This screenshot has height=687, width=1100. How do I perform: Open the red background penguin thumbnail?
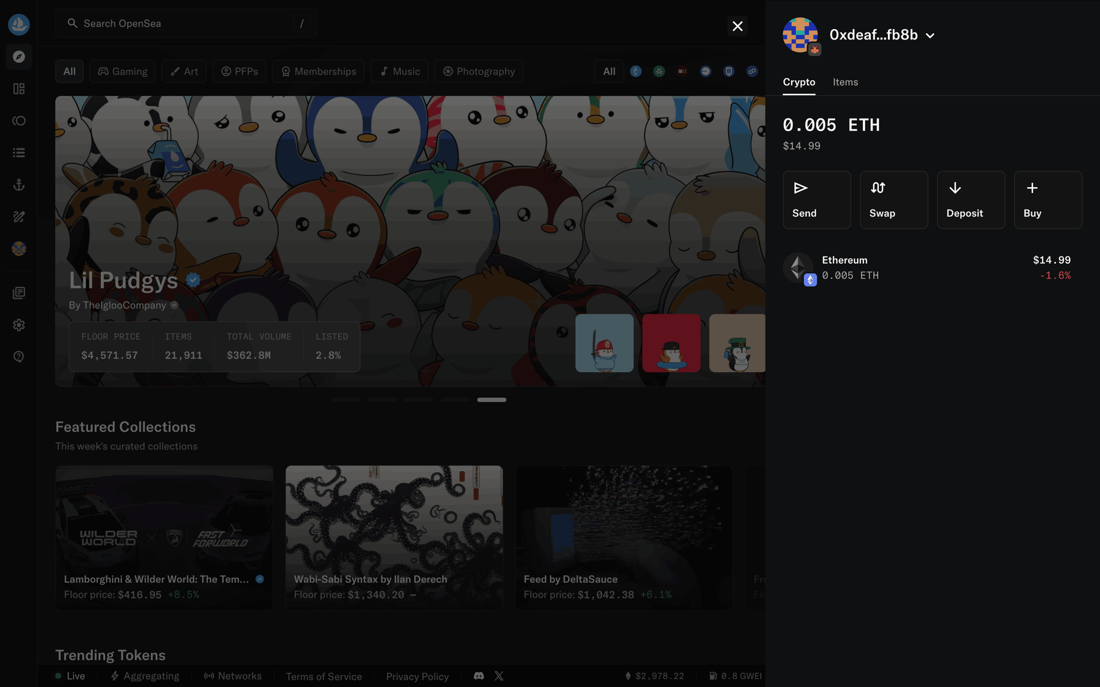pos(671,343)
